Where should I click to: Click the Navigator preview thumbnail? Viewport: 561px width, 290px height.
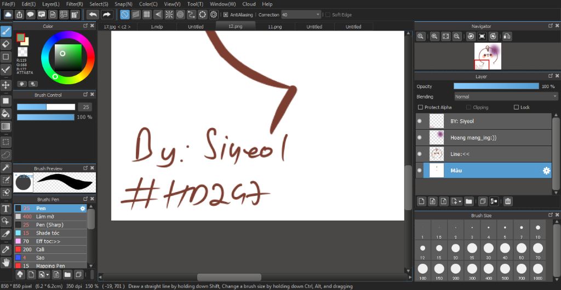[x=488, y=56]
